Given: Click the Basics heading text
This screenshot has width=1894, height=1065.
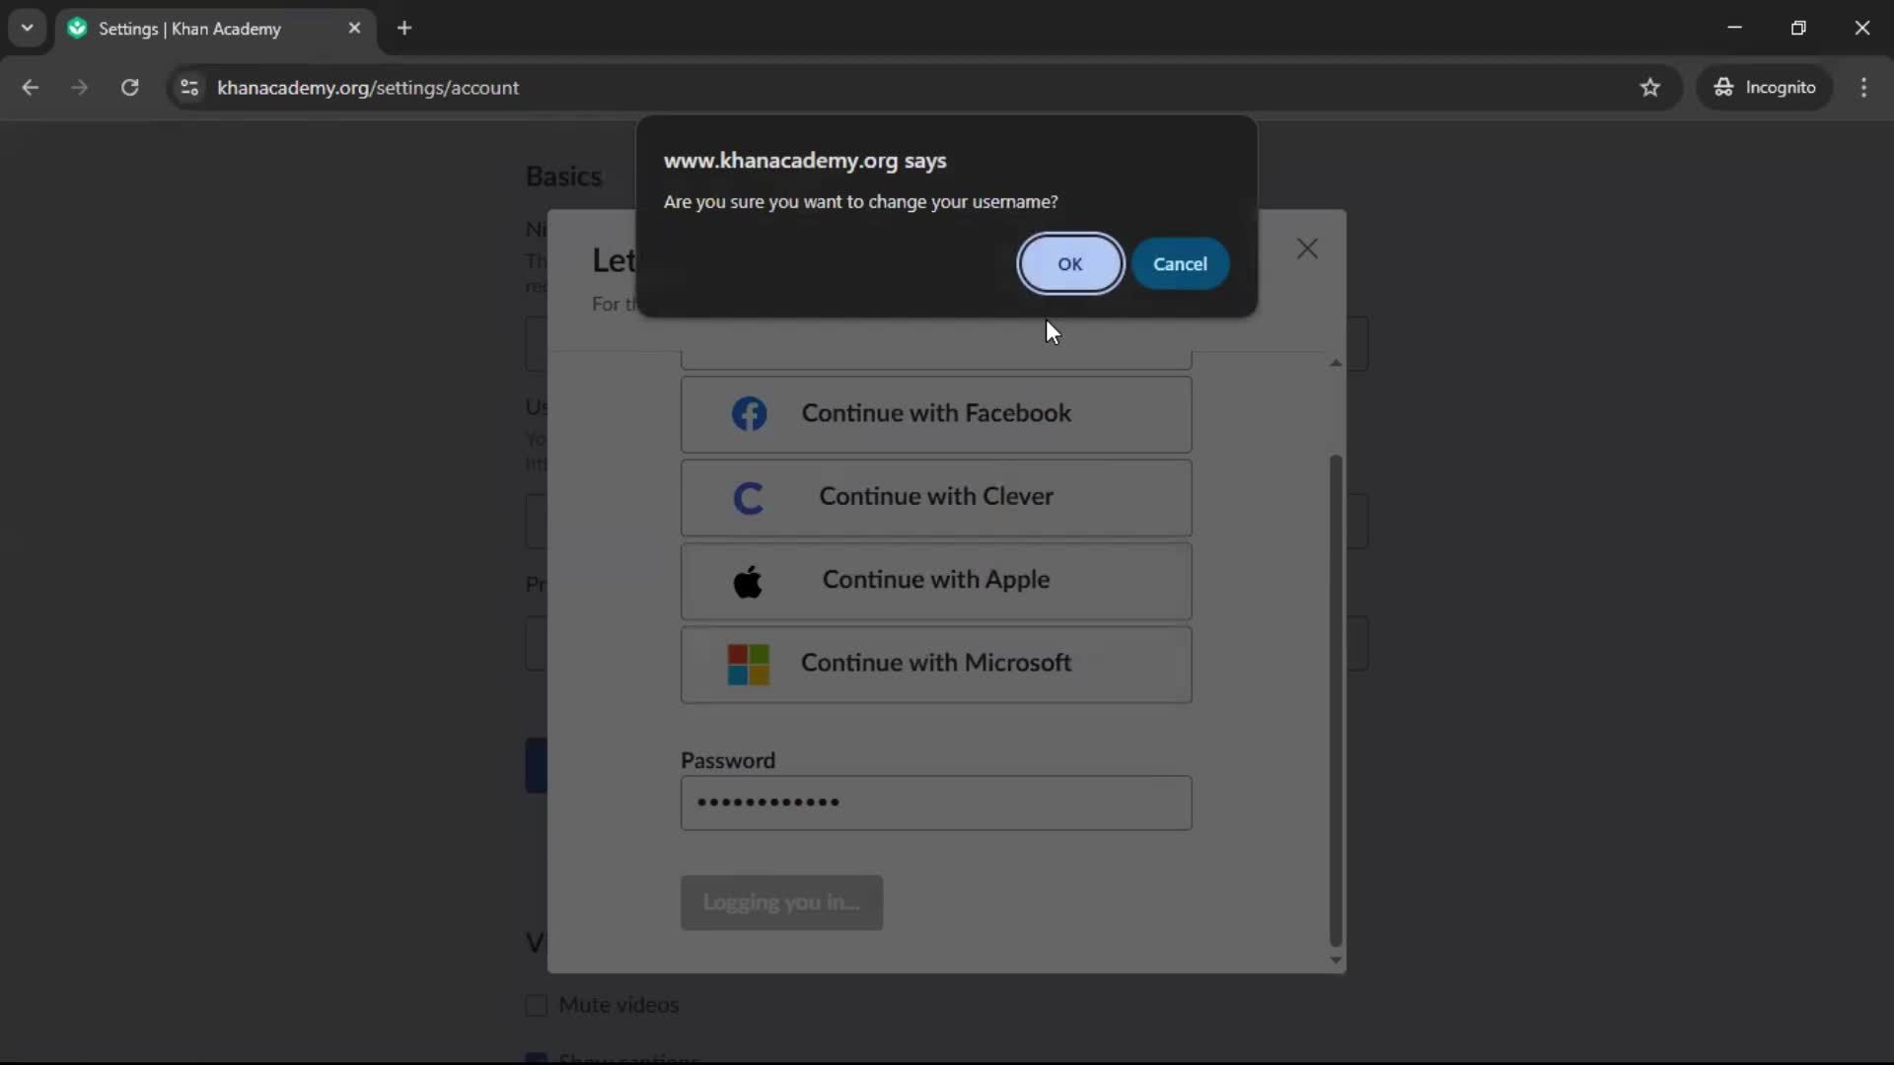Looking at the screenshot, I should [563, 177].
